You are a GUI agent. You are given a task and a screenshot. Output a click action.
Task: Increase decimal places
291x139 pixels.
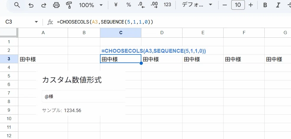click(154, 5)
